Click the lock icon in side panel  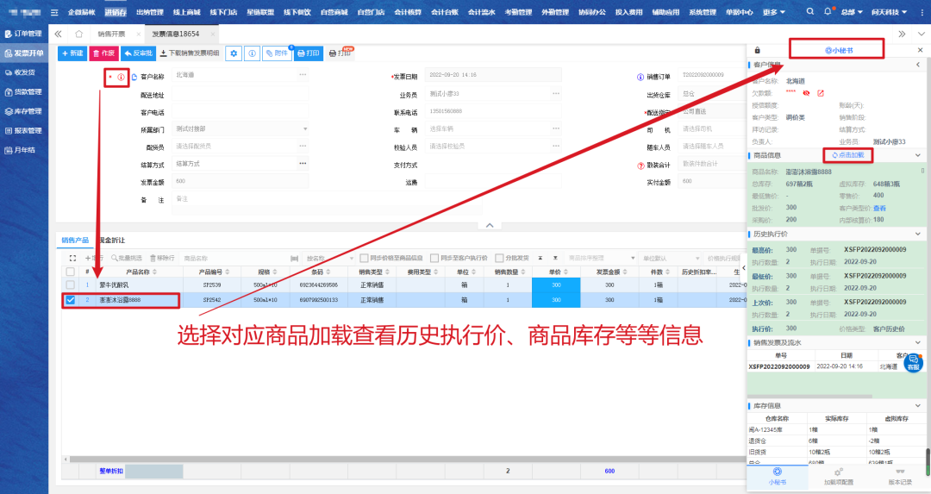[757, 51]
